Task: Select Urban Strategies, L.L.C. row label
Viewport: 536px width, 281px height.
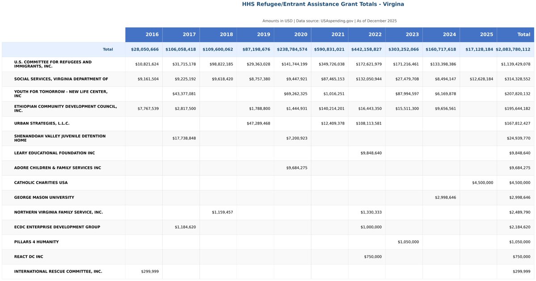Action: [x=42, y=123]
